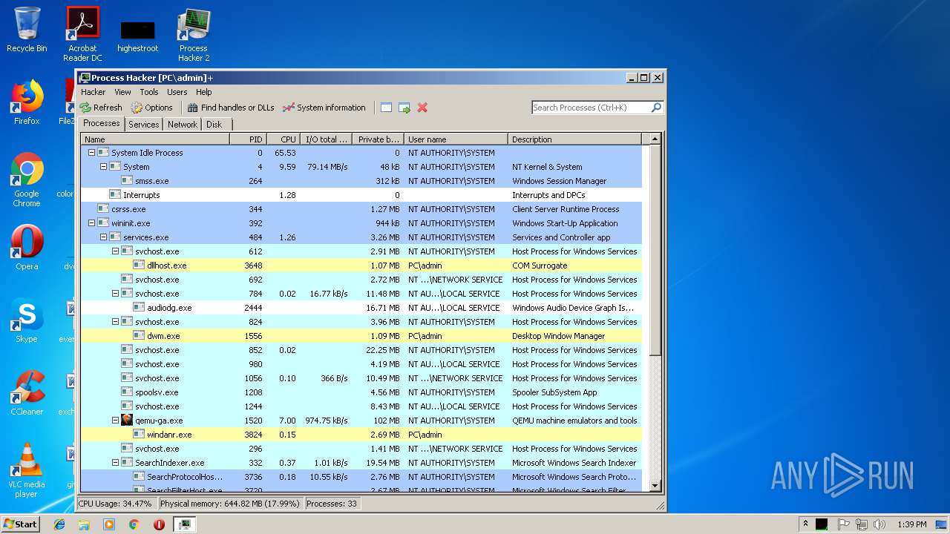Image resolution: width=950 pixels, height=534 pixels.
Task: Select the dllhost.exe process row
Action: point(361,266)
